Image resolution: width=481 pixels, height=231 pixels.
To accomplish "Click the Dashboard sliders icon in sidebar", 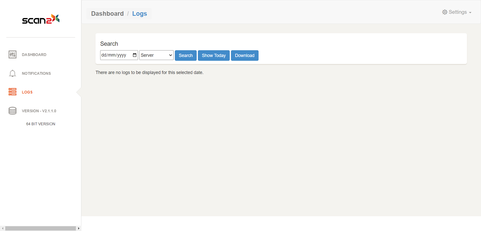I will point(13,54).
